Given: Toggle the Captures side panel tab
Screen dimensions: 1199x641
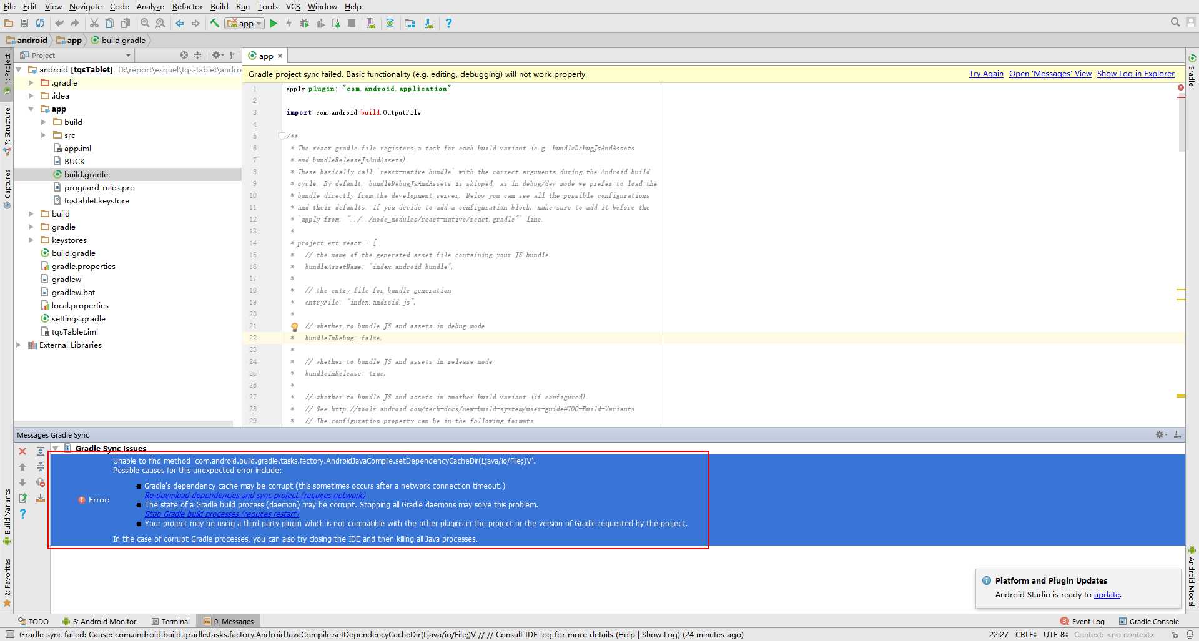Looking at the screenshot, I should click(7, 188).
